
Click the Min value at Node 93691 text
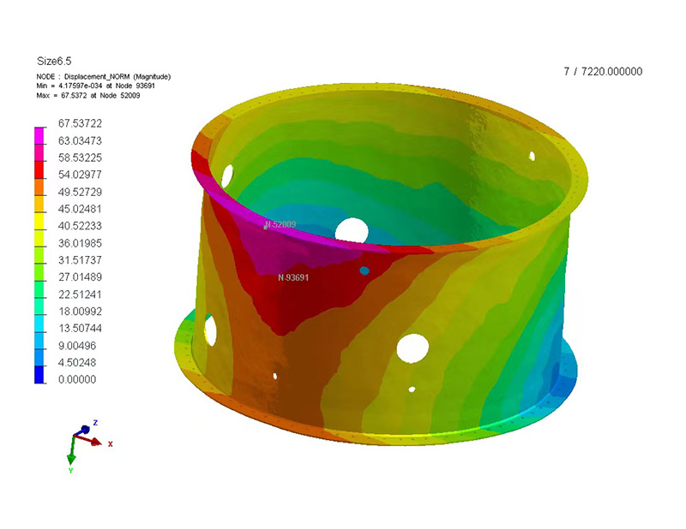94,86
